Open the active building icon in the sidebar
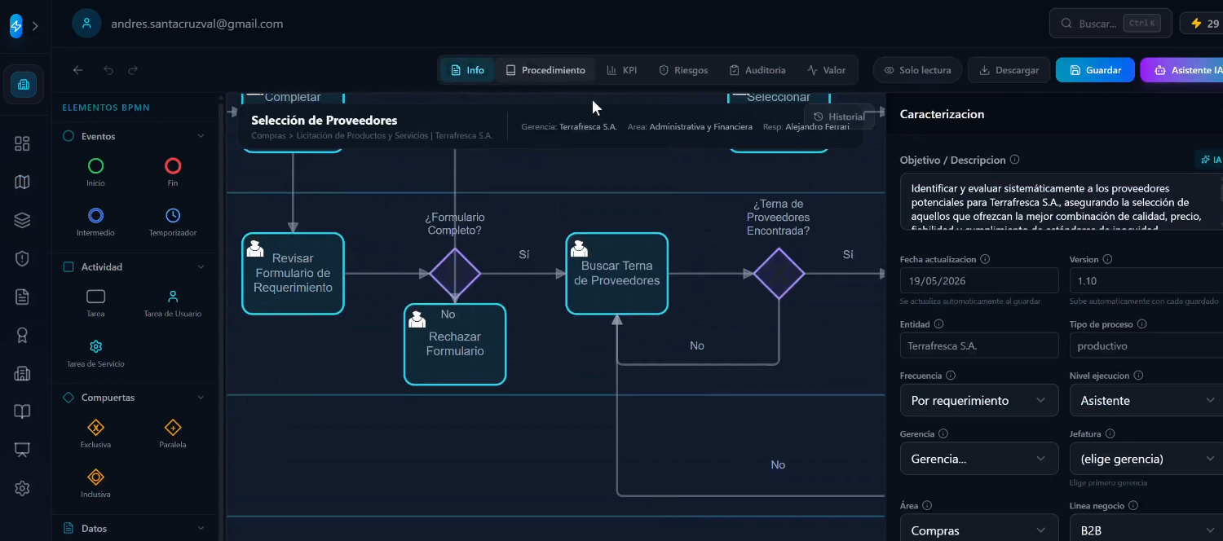Screen dimensions: 1223x541 click(23, 84)
